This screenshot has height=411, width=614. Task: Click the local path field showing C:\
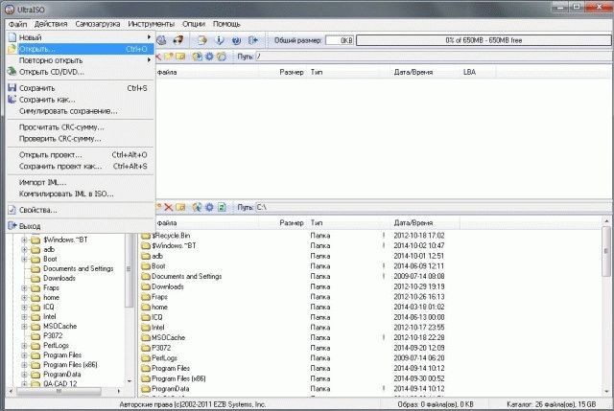tap(433, 207)
